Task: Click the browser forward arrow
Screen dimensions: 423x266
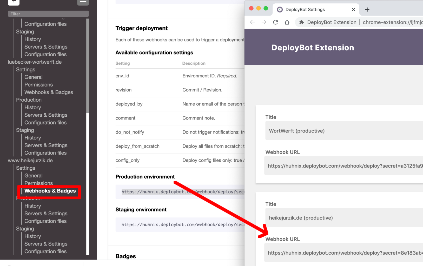Action: [264, 22]
